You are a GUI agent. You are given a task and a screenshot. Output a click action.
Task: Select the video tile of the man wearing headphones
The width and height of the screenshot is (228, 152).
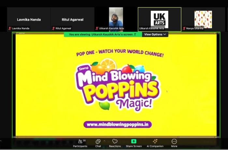point(116,19)
